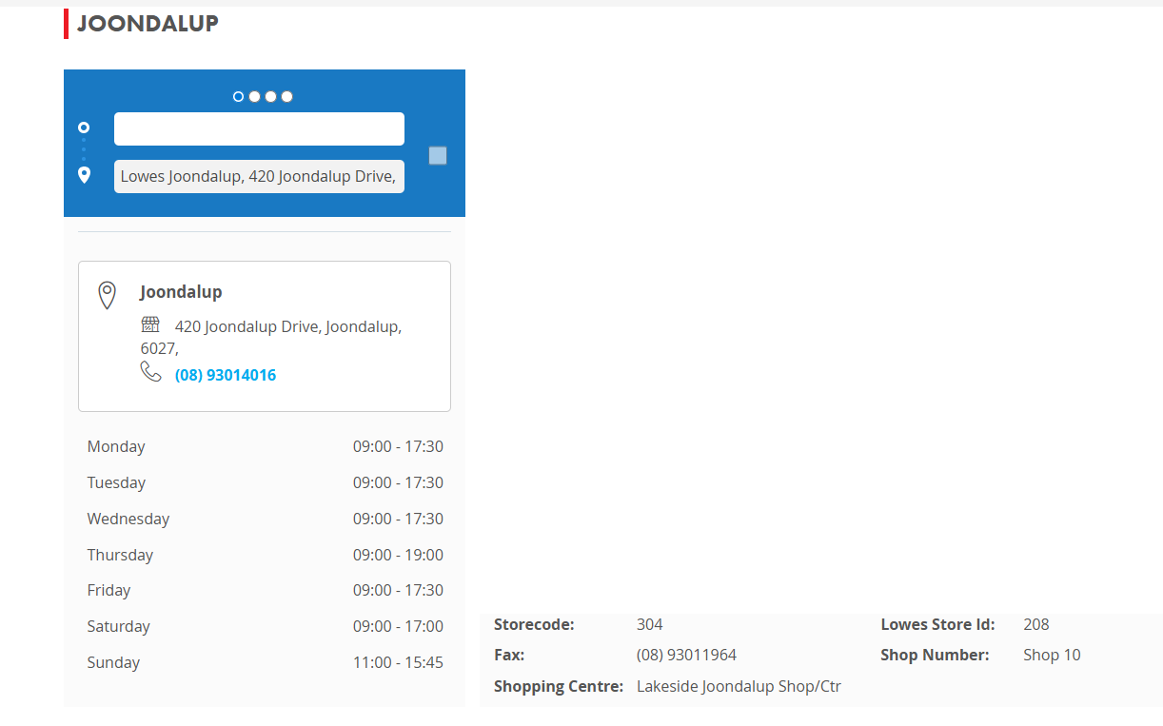Click the Thursday row label
Viewport: 1163px width, 726px height.
coord(120,555)
